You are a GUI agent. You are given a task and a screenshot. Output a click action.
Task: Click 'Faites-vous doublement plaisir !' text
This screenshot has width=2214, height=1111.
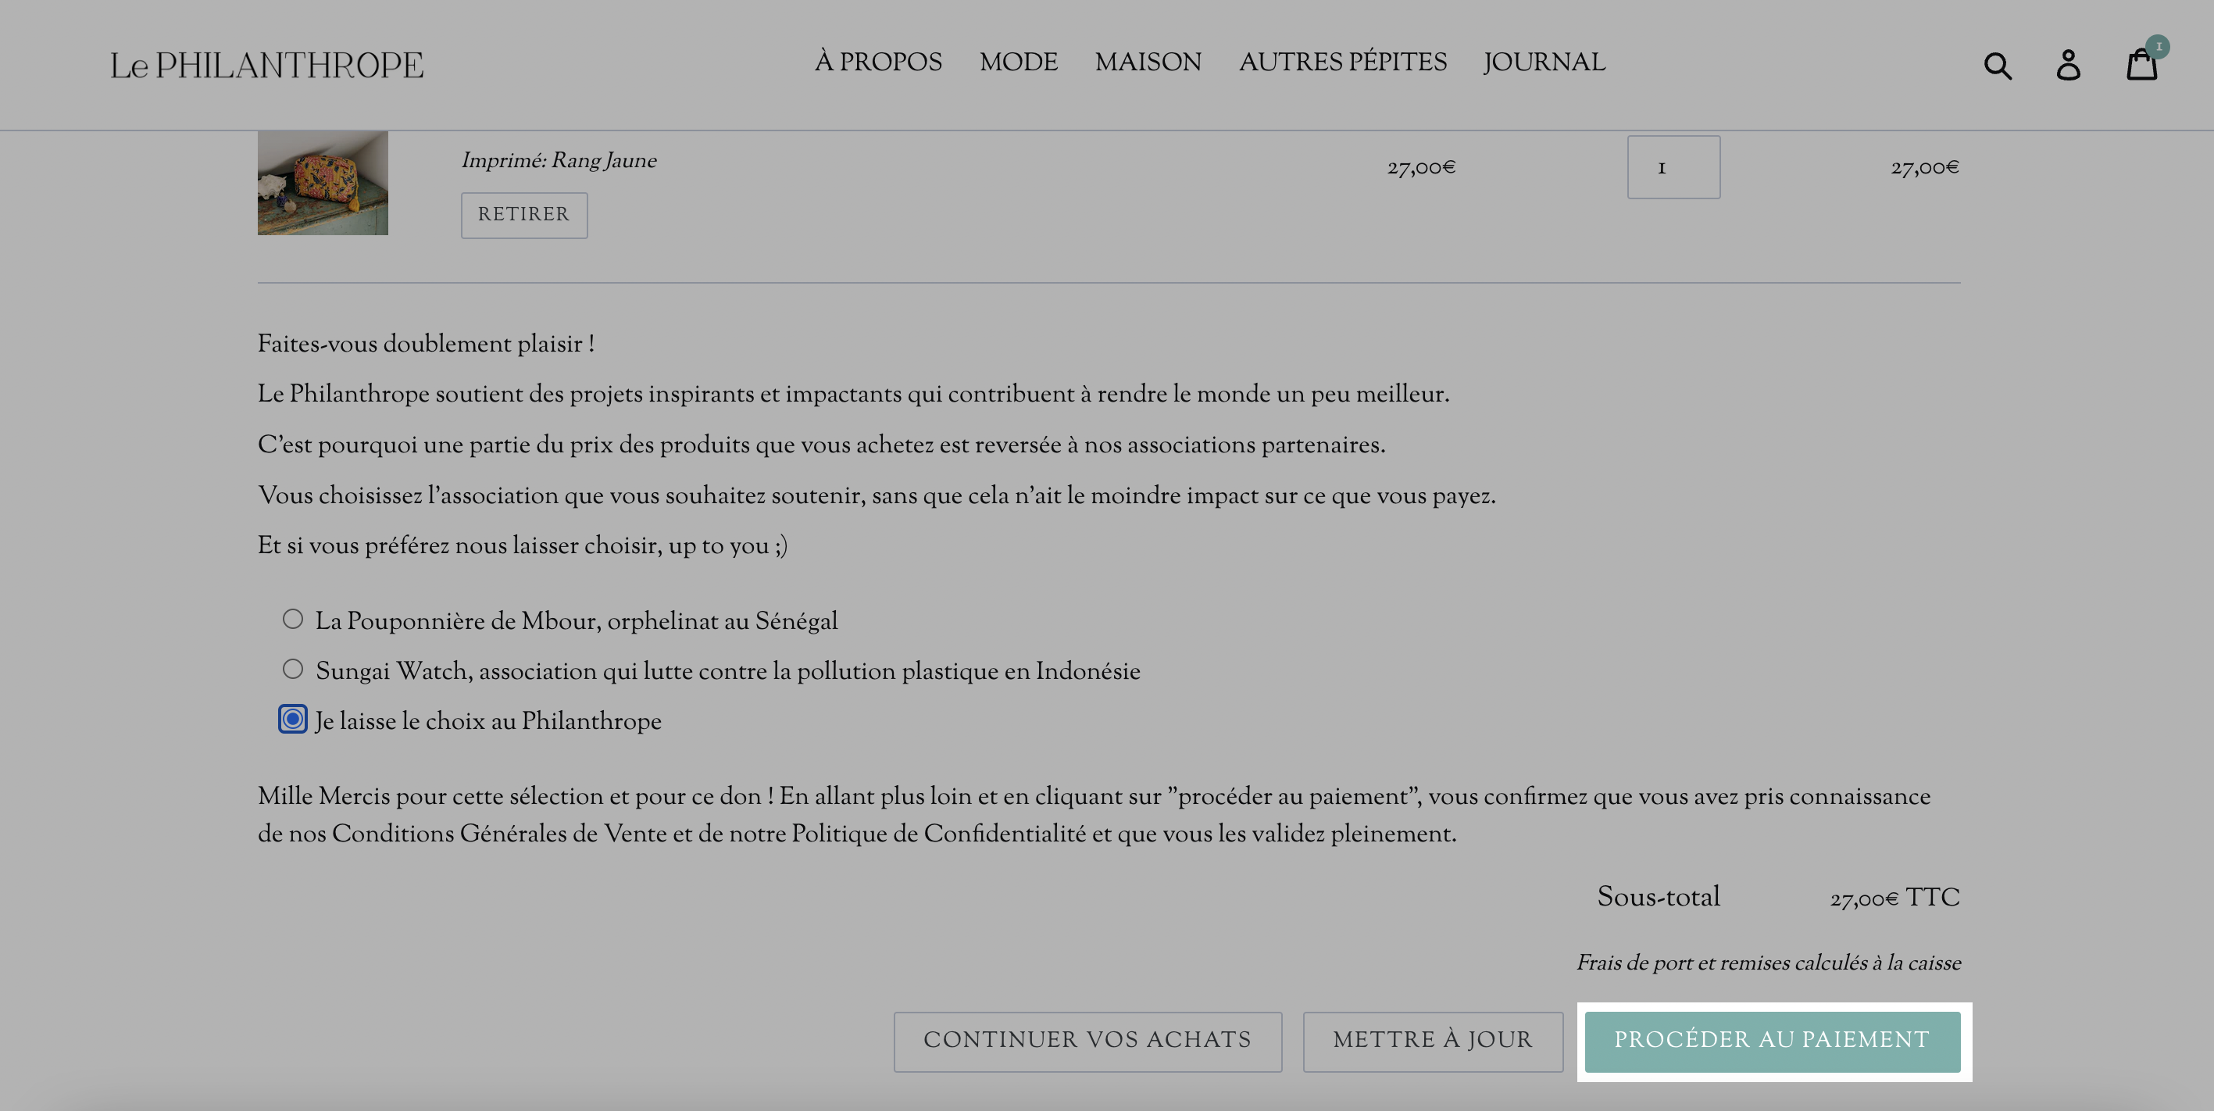(x=427, y=345)
